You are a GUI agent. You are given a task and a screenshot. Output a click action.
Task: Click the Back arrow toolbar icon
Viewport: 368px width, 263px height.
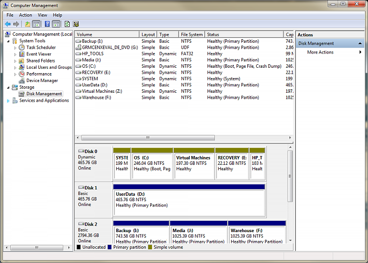click(8, 24)
